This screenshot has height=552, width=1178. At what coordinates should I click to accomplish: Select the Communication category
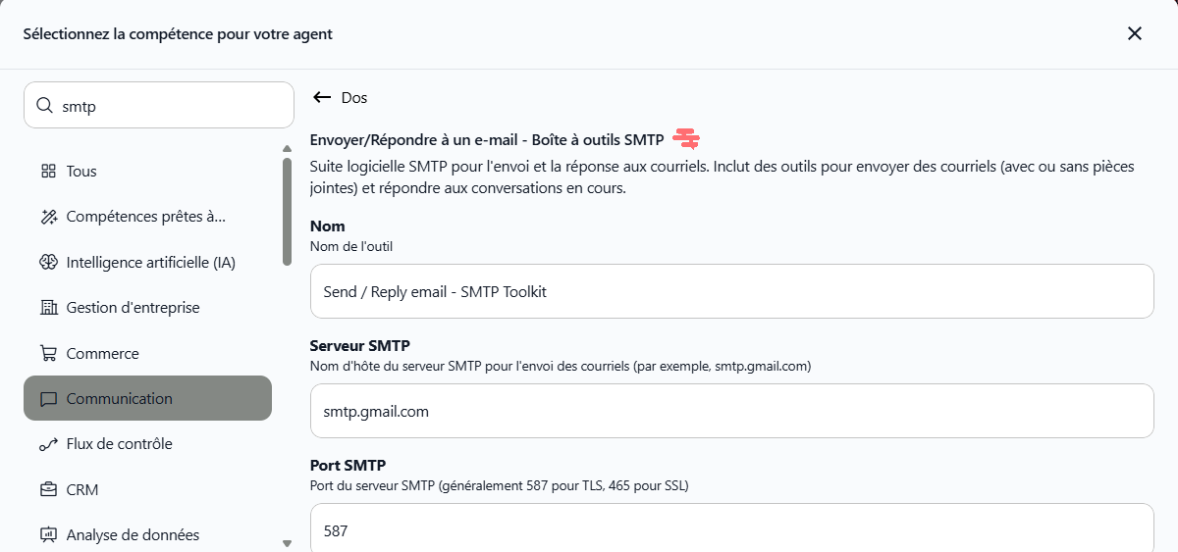click(x=147, y=398)
